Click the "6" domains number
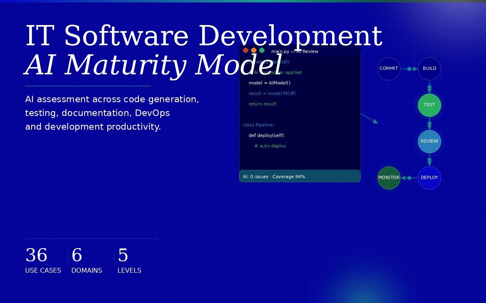This screenshot has width=486, height=303. pos(77,255)
